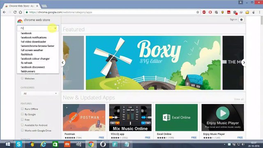Screen dimensions: 263x148
Task: Open the Postman app thumbnail
Action: click(84, 118)
